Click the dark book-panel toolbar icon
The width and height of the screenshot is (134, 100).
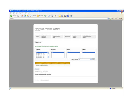click(x=65, y=16)
